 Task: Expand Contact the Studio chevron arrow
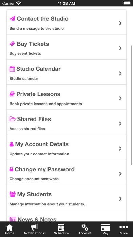pyautogui.click(x=120, y=23)
